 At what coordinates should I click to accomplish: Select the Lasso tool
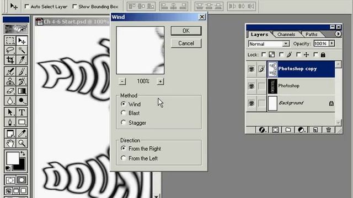click(10, 50)
